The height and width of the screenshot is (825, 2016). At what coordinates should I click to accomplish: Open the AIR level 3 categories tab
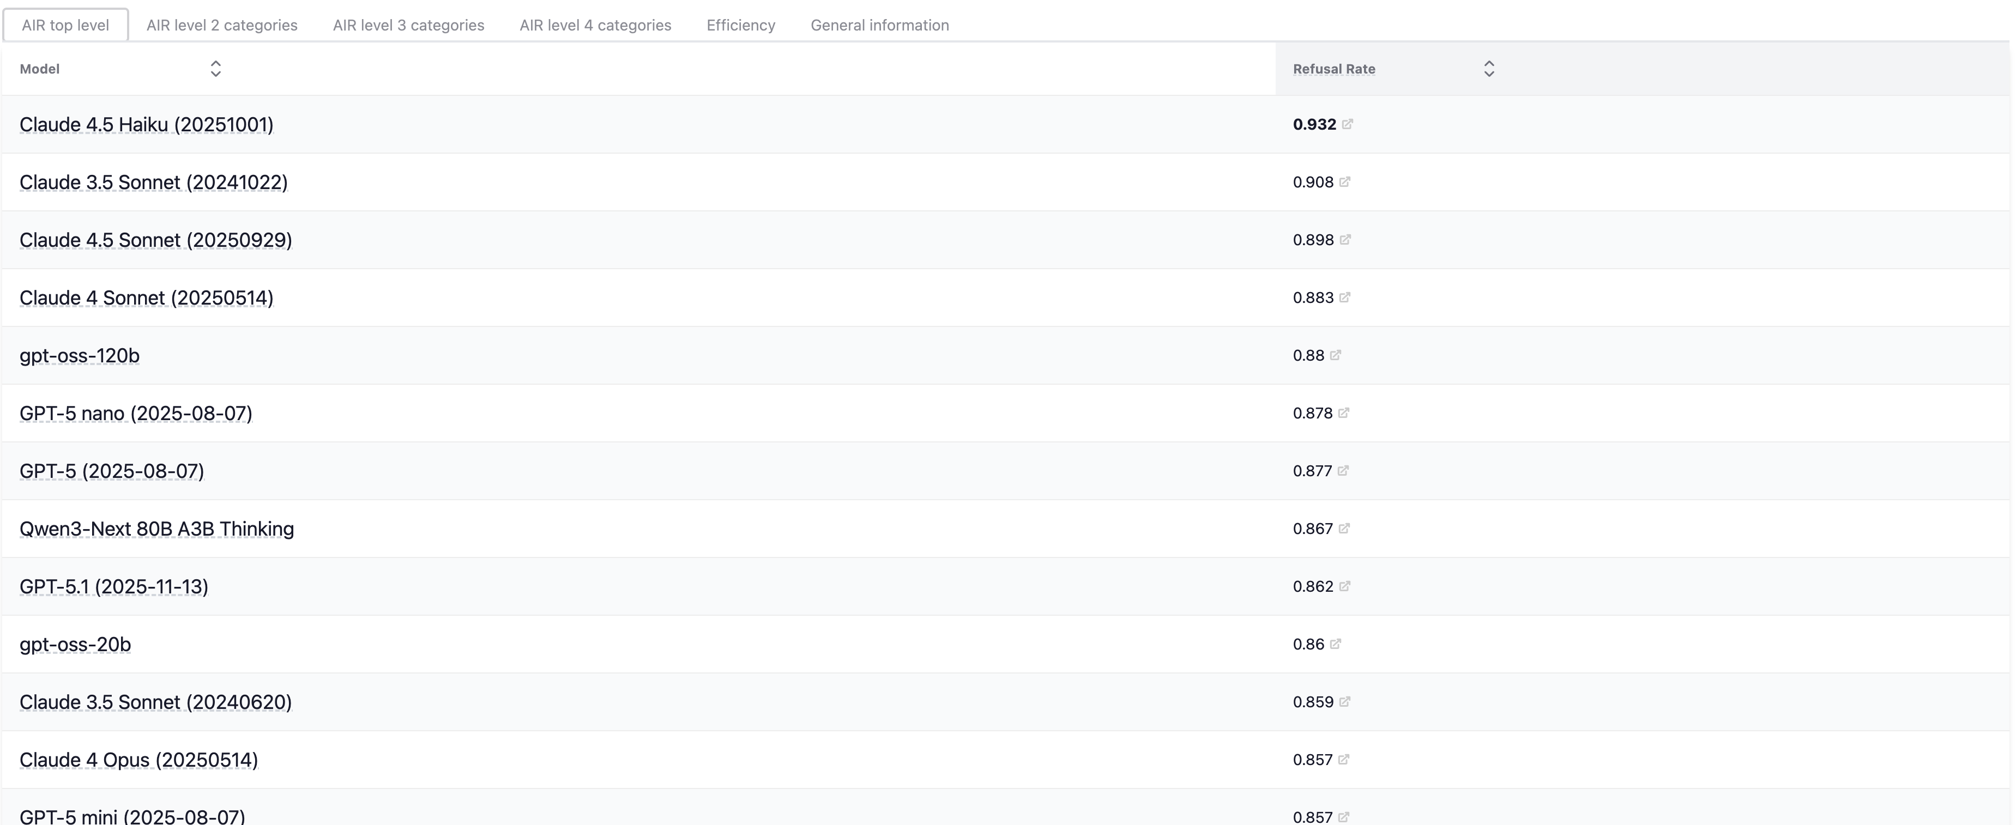(408, 25)
